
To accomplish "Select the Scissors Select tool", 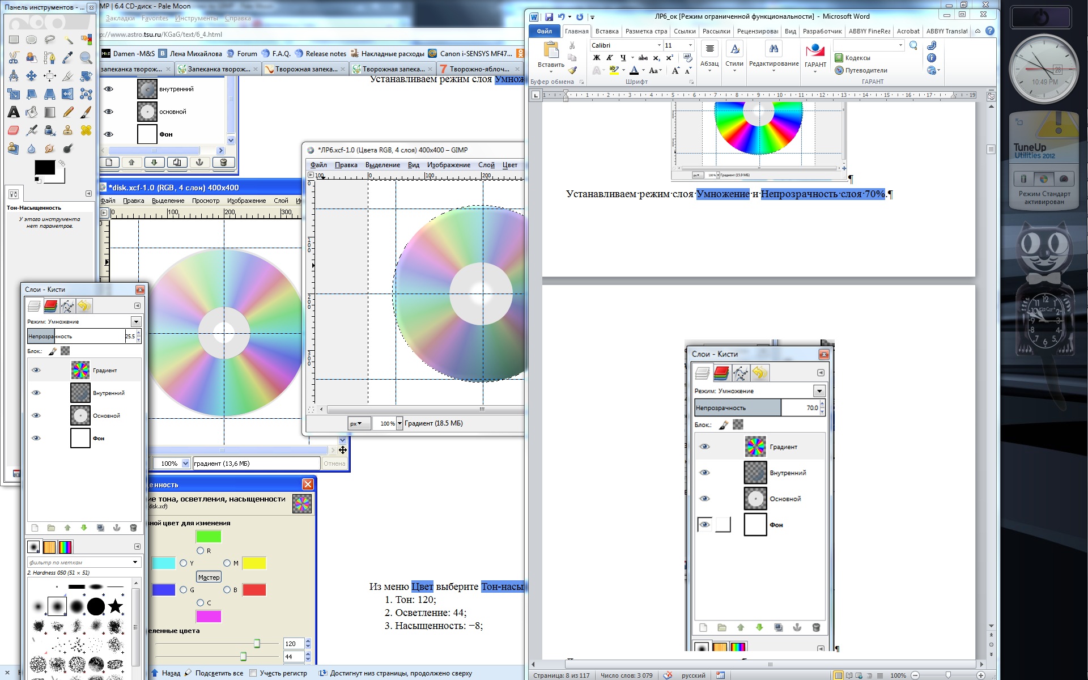I will [14, 58].
